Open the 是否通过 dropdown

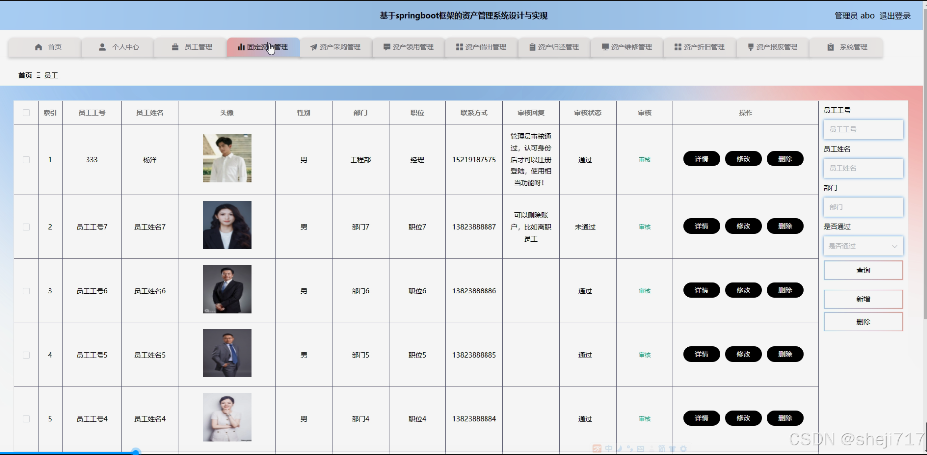pyautogui.click(x=863, y=246)
